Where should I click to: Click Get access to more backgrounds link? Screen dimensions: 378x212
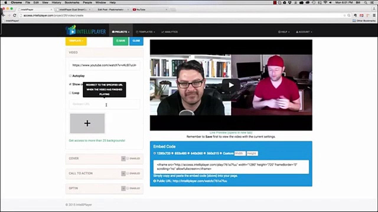[97, 140]
